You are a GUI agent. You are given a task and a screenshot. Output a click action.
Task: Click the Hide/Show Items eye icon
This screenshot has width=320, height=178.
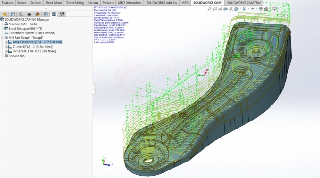pos(253,9)
